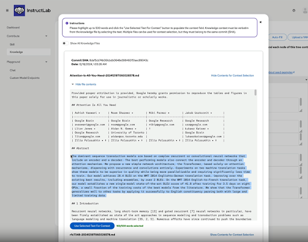The image size is (308, 242).
Task: Toggle Show All Knowledge Files switch
Action: pyautogui.click(x=66, y=43)
